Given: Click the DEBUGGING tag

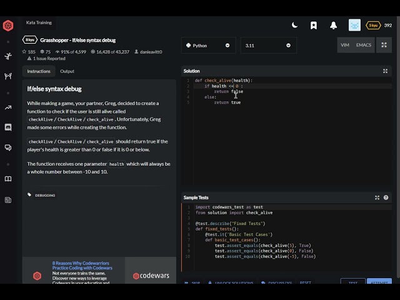Looking at the screenshot, I should (x=45, y=196).
